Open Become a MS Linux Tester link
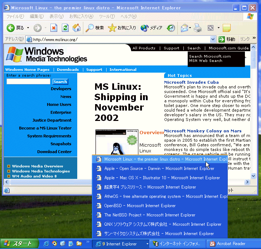The image size is (261, 249). [x=45, y=128]
